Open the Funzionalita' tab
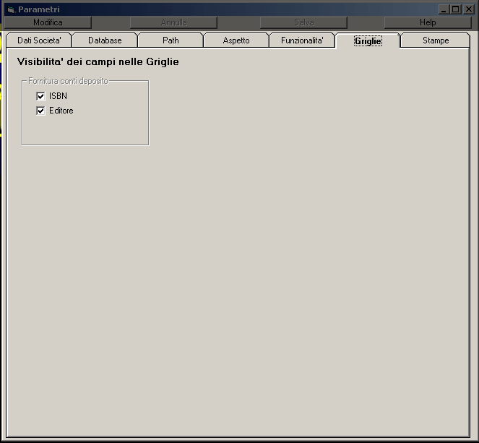479x443 pixels. (302, 40)
